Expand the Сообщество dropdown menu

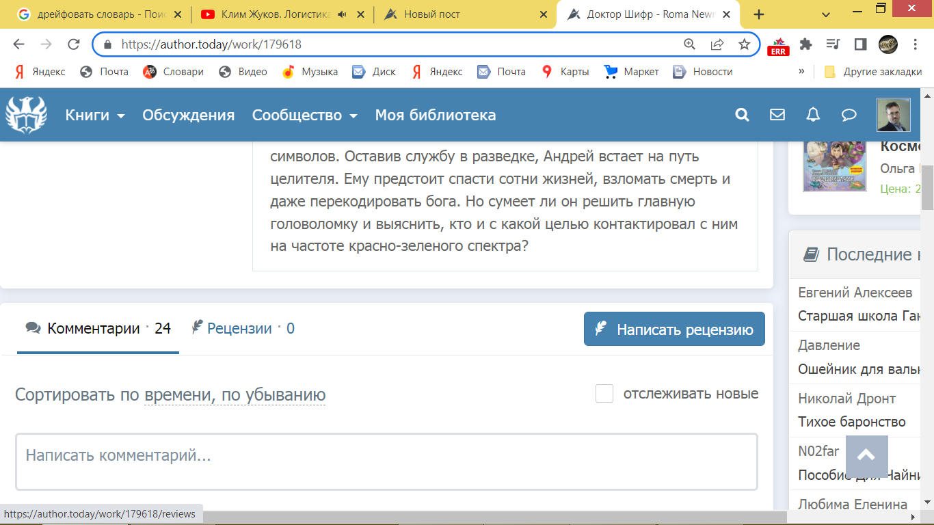pos(305,116)
